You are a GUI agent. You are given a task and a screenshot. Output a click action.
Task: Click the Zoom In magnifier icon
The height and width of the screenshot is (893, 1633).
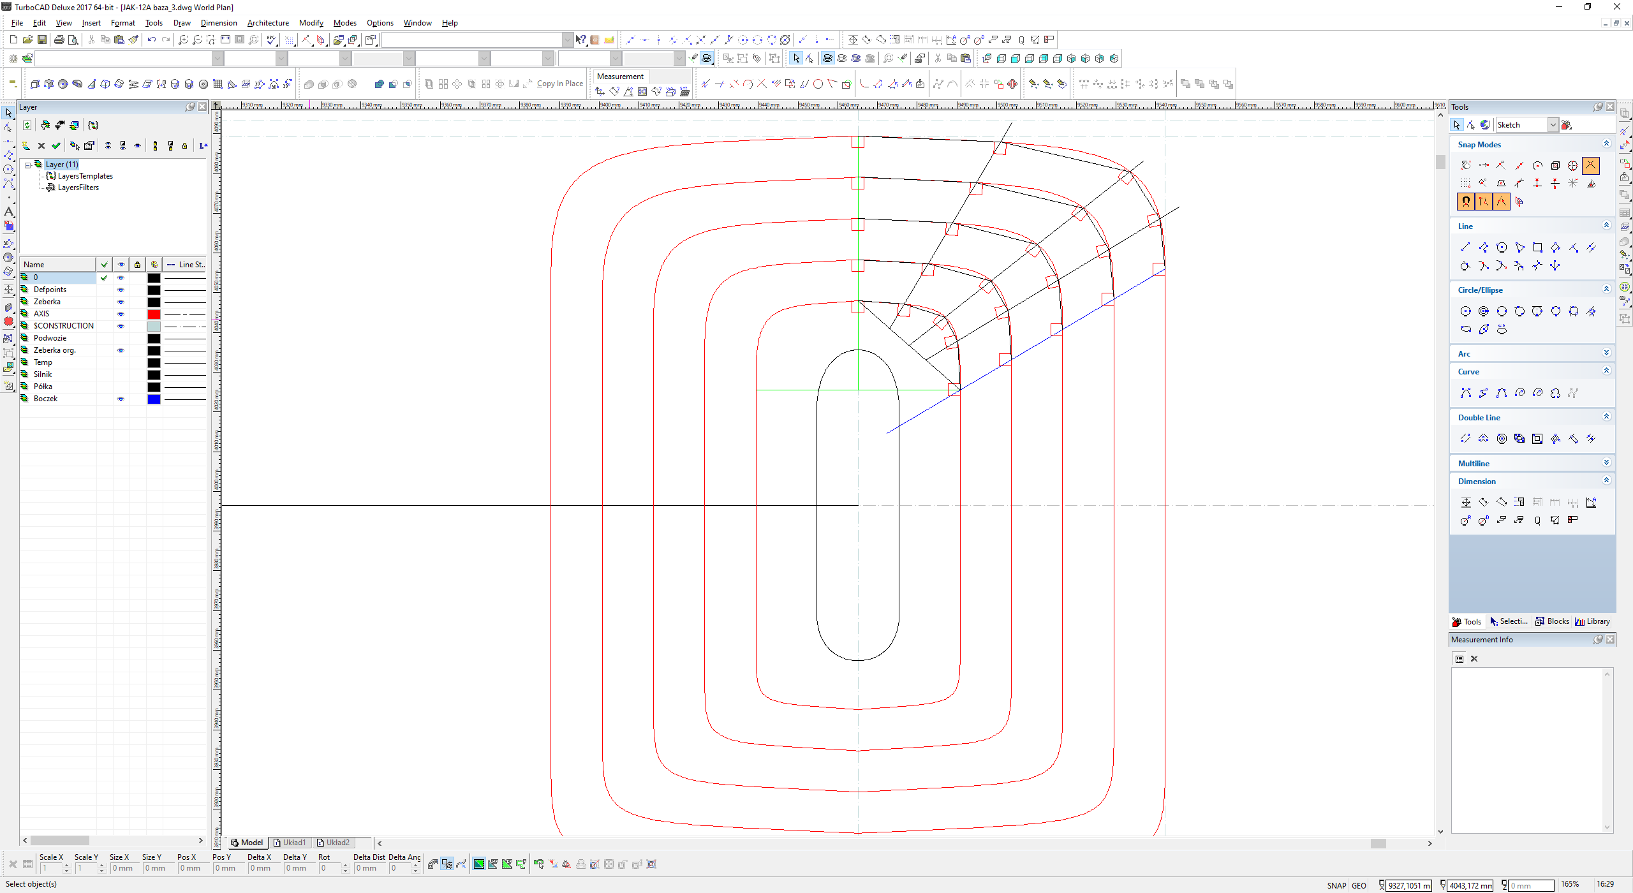(x=183, y=40)
